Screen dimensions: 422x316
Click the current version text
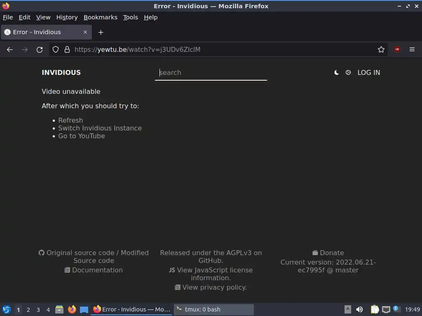pyautogui.click(x=328, y=266)
